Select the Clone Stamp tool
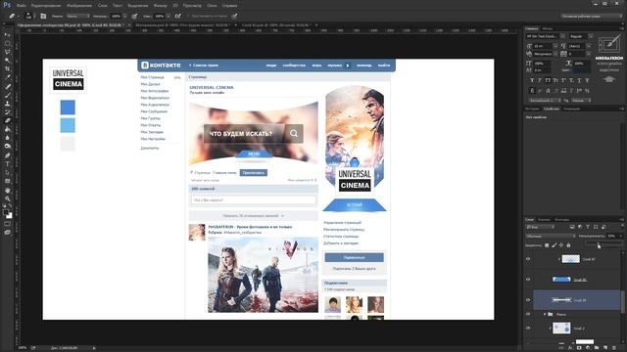 (x=7, y=104)
